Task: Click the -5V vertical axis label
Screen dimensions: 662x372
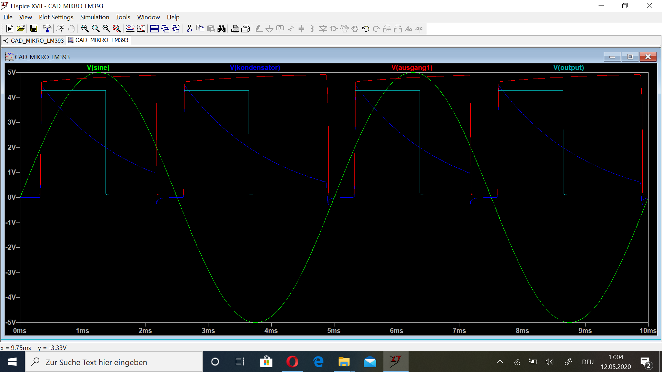Action: pyautogui.click(x=11, y=322)
